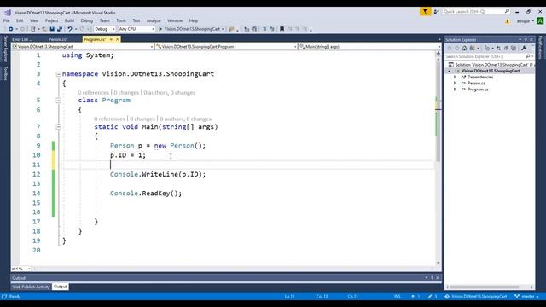Click '0 references' CodeLens above class Program
Viewport: 546px width, 307px height.
click(93, 93)
